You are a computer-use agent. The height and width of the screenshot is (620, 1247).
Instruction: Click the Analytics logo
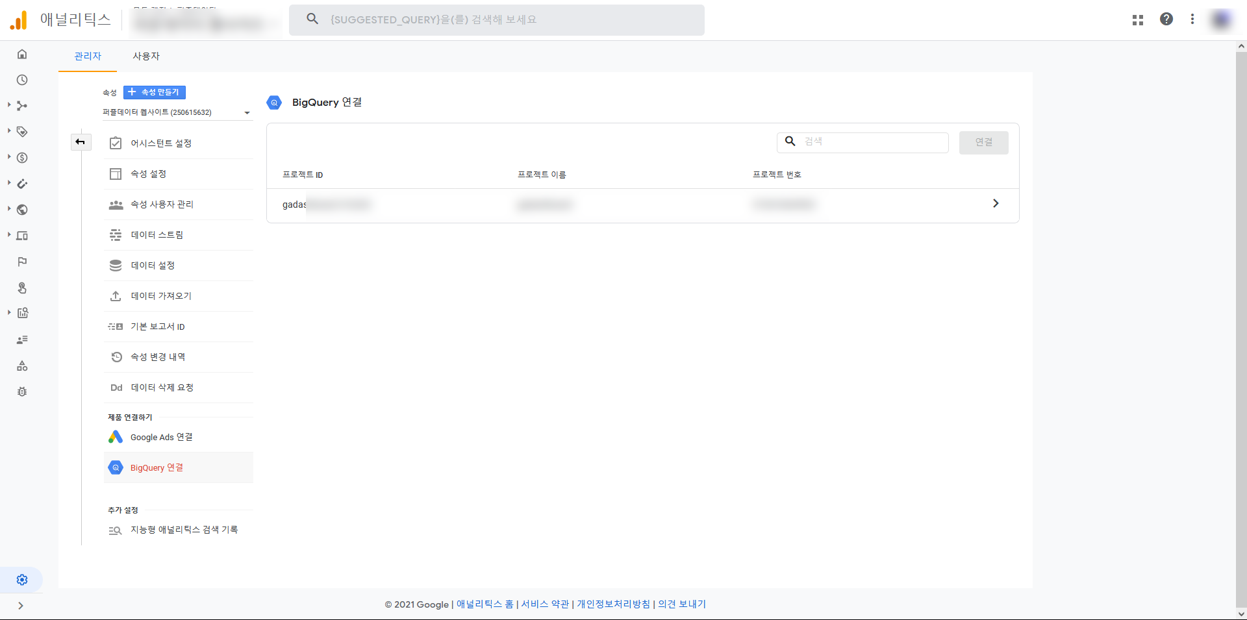click(19, 20)
